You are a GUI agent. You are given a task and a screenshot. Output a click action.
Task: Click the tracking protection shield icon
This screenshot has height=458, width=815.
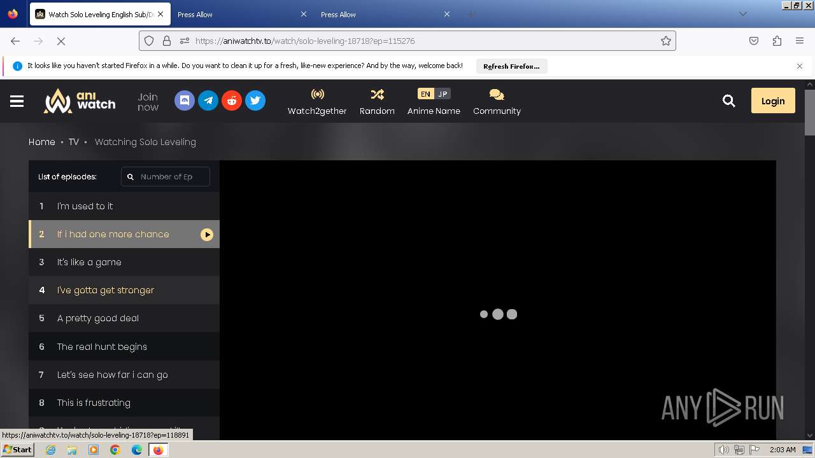149,41
